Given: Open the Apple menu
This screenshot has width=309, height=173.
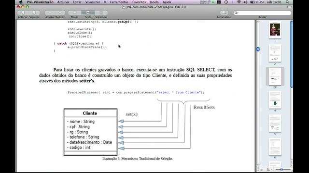Looking at the screenshot, I should [x=21, y=2].
